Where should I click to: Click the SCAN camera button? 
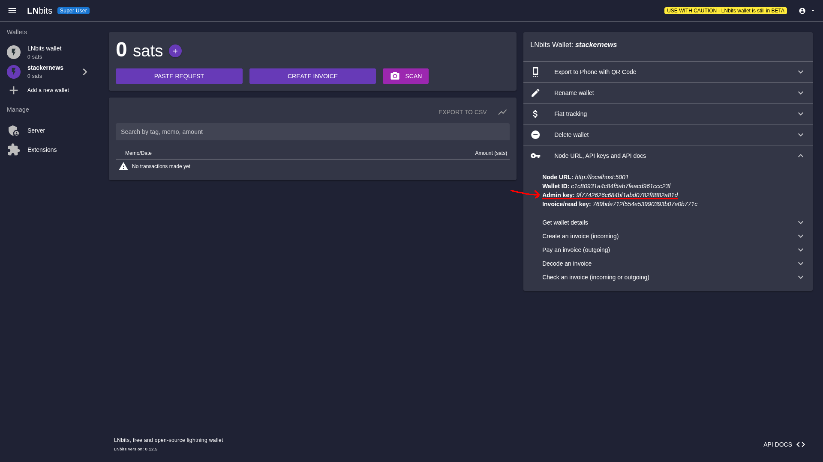[x=405, y=76]
